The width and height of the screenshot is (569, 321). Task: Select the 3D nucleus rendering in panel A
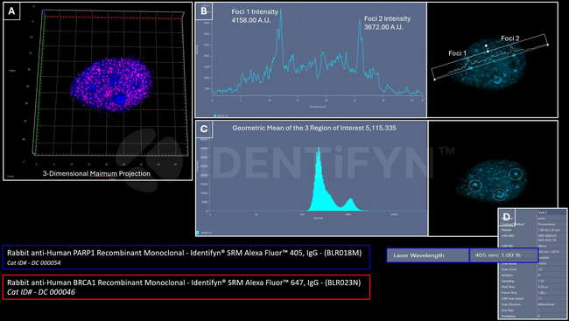(111, 84)
